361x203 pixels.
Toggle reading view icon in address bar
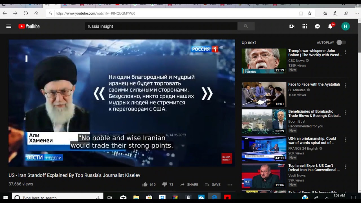[x=301, y=13]
